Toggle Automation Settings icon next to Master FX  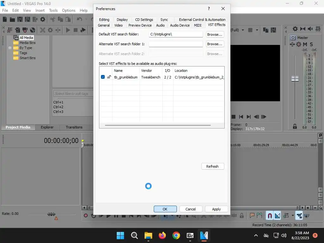pyautogui.click(x=299, y=44)
